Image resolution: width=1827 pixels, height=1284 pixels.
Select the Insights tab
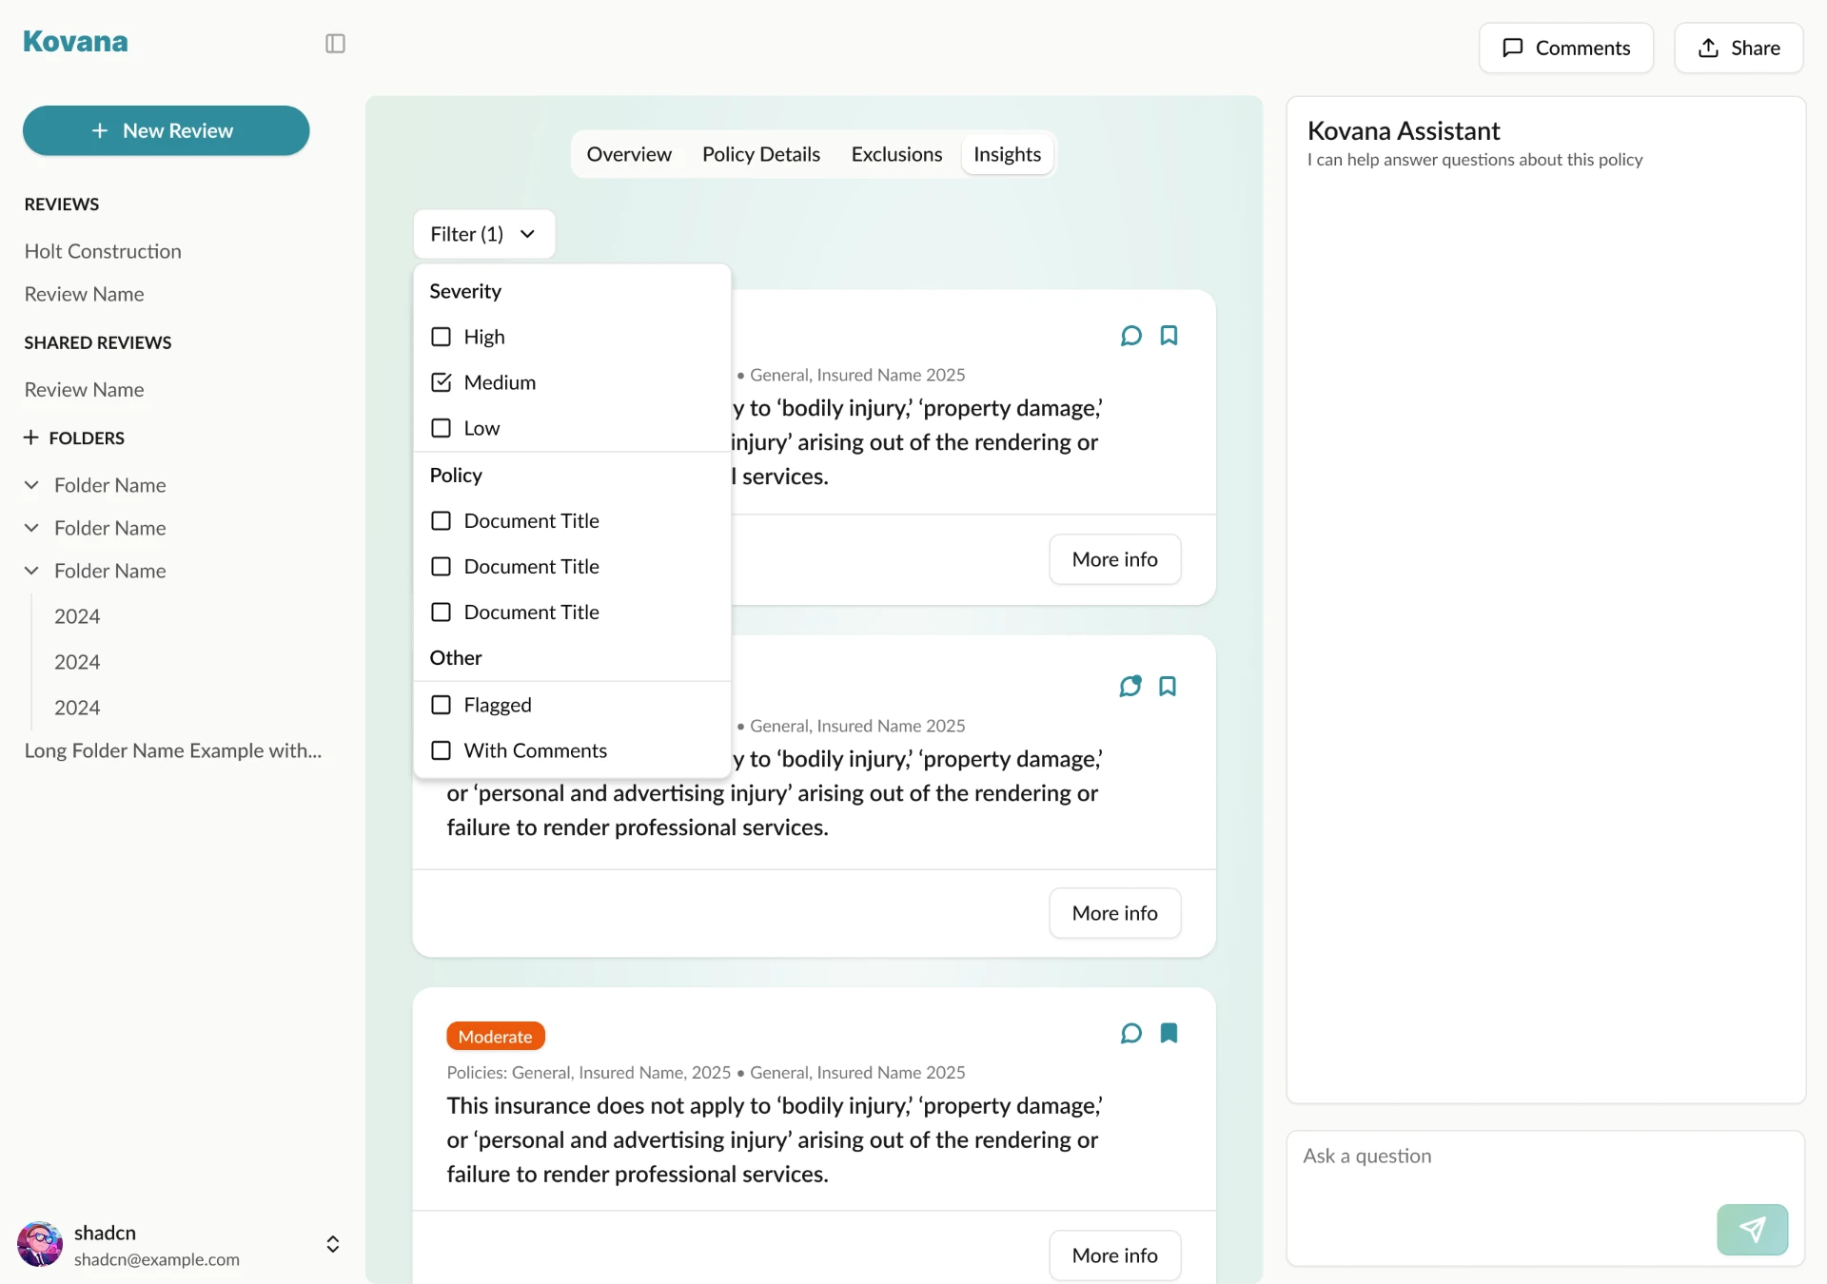1007,154
